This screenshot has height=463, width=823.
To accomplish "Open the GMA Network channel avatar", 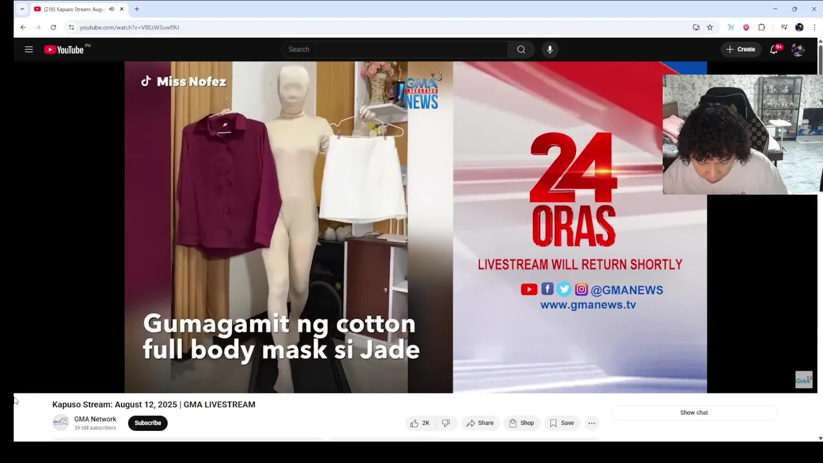I will click(60, 422).
